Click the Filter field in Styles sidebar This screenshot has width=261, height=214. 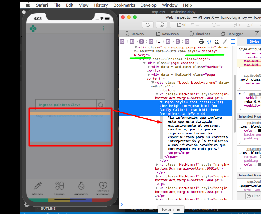click(x=253, y=196)
